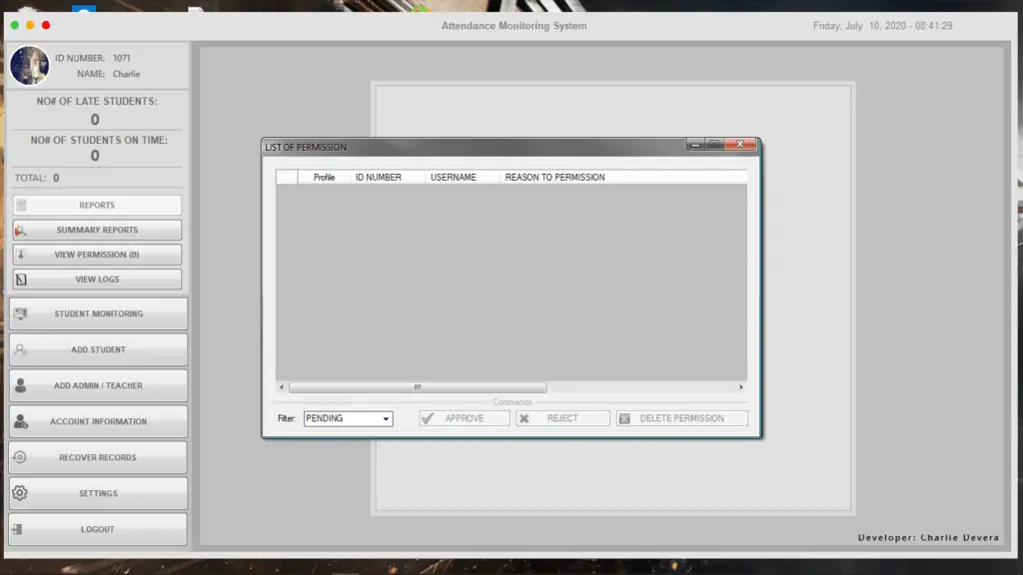Open the PENDING filter dropdown

tap(348, 418)
